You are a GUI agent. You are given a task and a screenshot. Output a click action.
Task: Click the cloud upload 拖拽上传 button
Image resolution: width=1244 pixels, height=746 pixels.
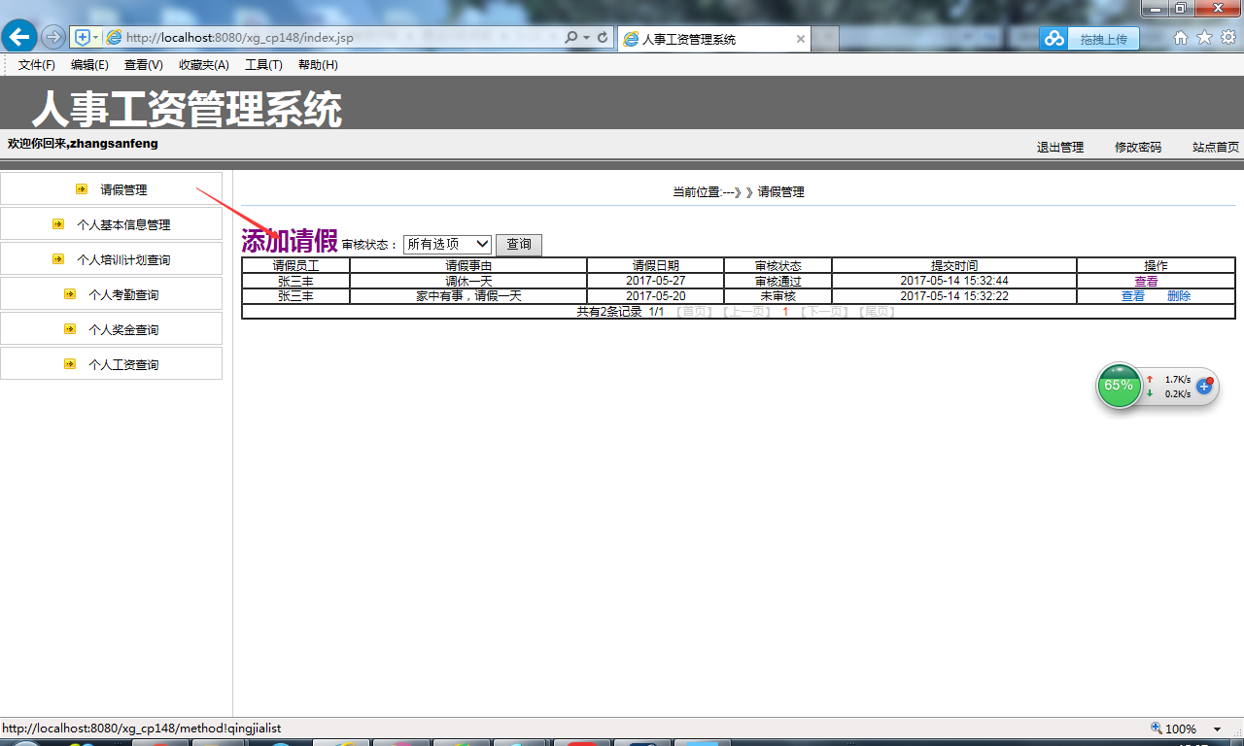click(x=1088, y=39)
